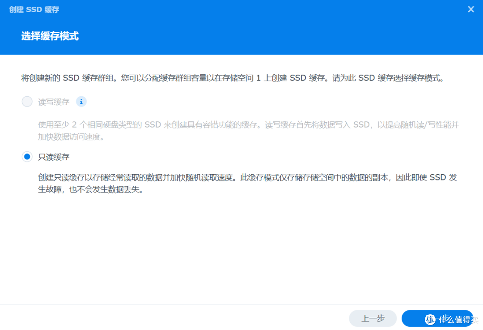The width and height of the screenshot is (483, 330).
Task: Click the filled blue radio indicator
Action: [x=27, y=157]
